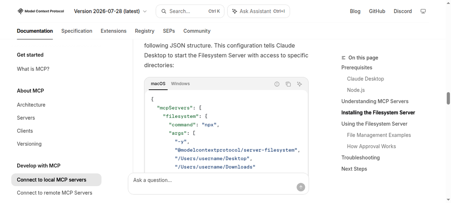Open Clients sidebar page

25,131
